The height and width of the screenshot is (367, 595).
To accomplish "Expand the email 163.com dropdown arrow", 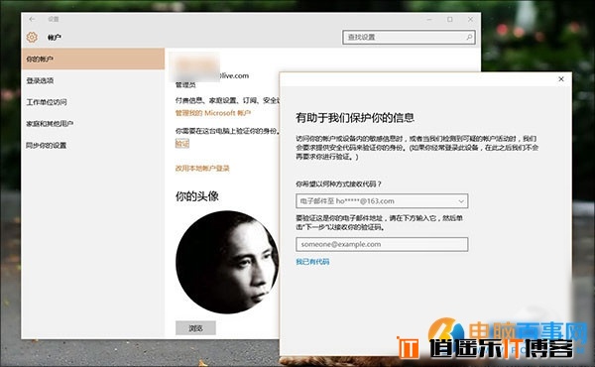I will (461, 201).
